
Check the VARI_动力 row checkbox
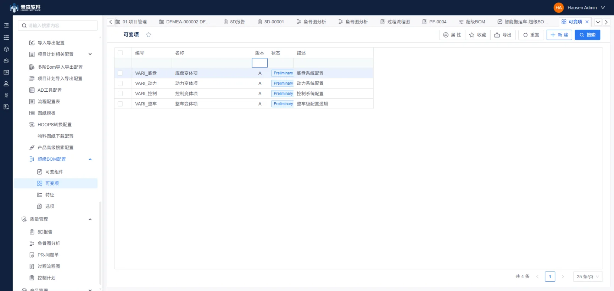pyautogui.click(x=120, y=84)
